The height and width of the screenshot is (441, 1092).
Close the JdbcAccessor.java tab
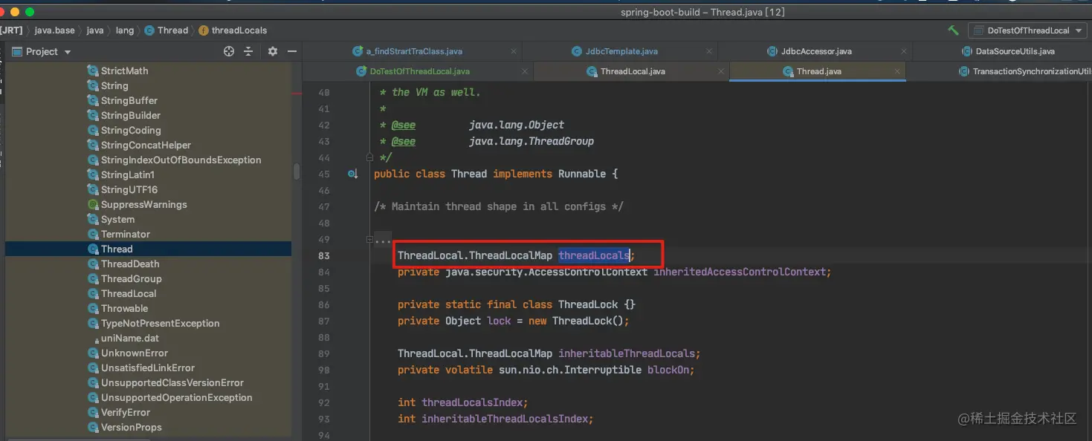[x=904, y=51]
